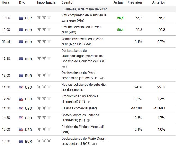176x147 pixels.
Task: Click the speech icon next to Praet declarations
Action: [x=102, y=78]
